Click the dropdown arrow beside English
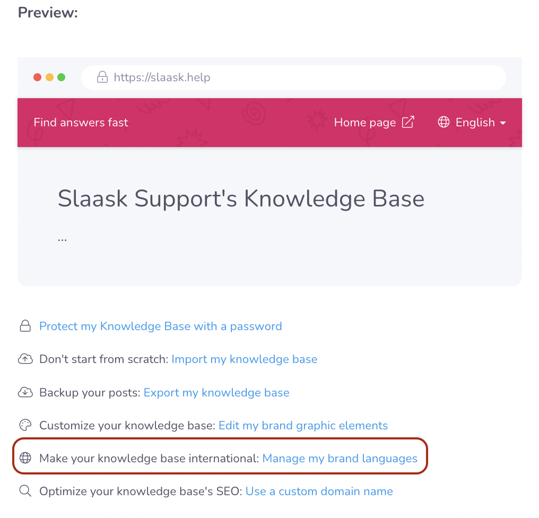Viewport: 539px width, 518px height. [x=502, y=123]
